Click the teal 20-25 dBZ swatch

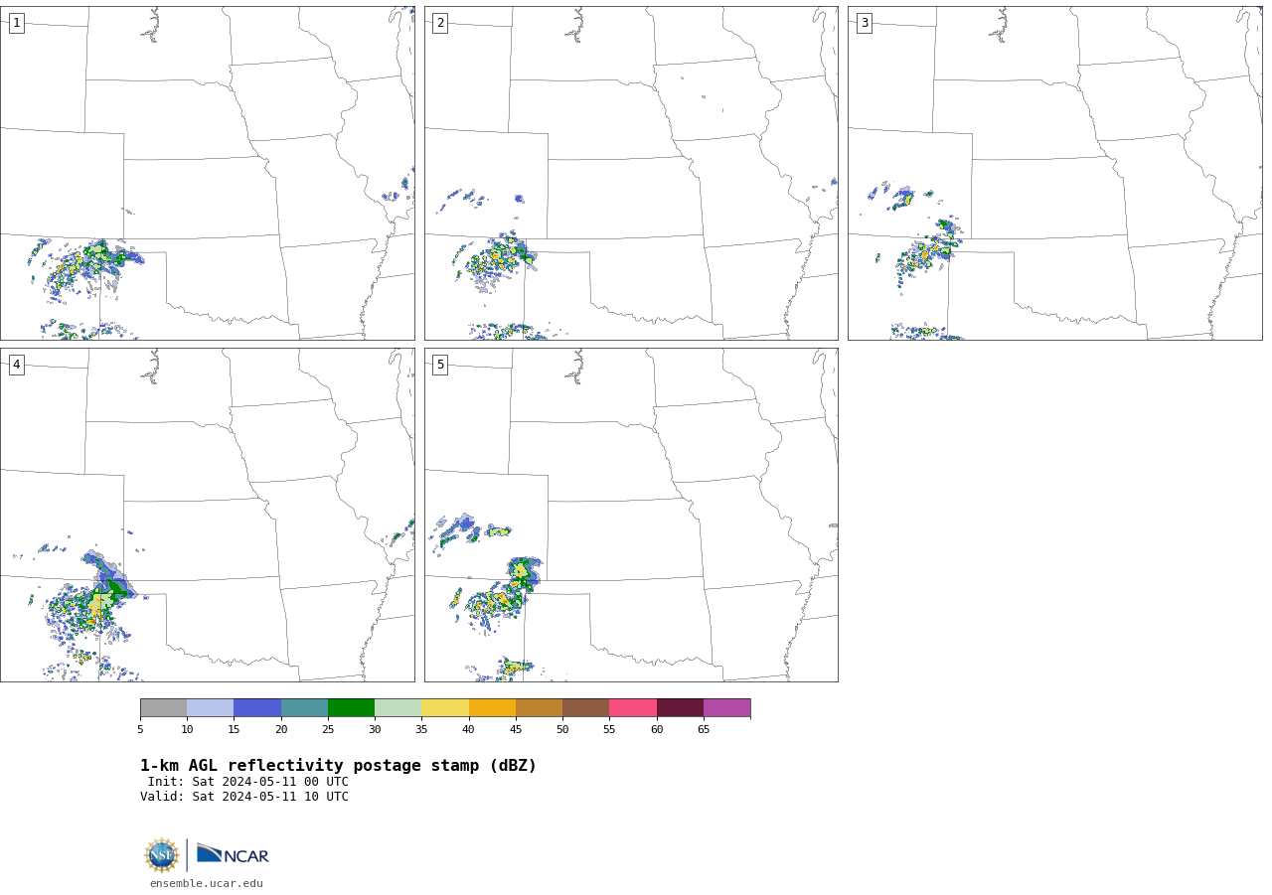(304, 707)
